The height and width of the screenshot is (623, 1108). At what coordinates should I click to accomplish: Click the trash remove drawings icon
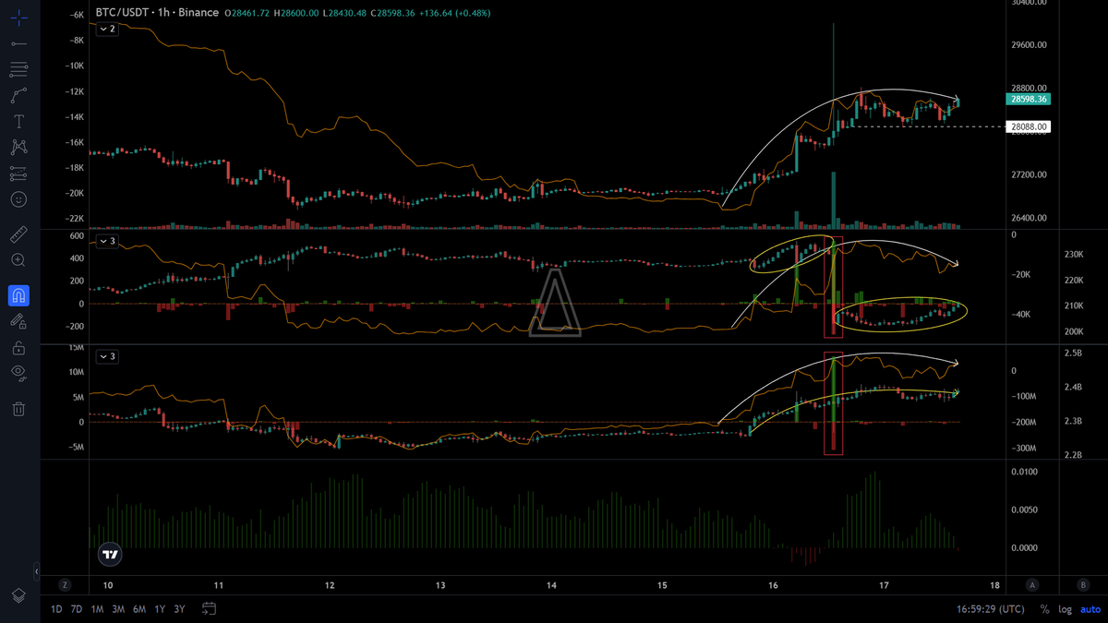[x=18, y=409]
